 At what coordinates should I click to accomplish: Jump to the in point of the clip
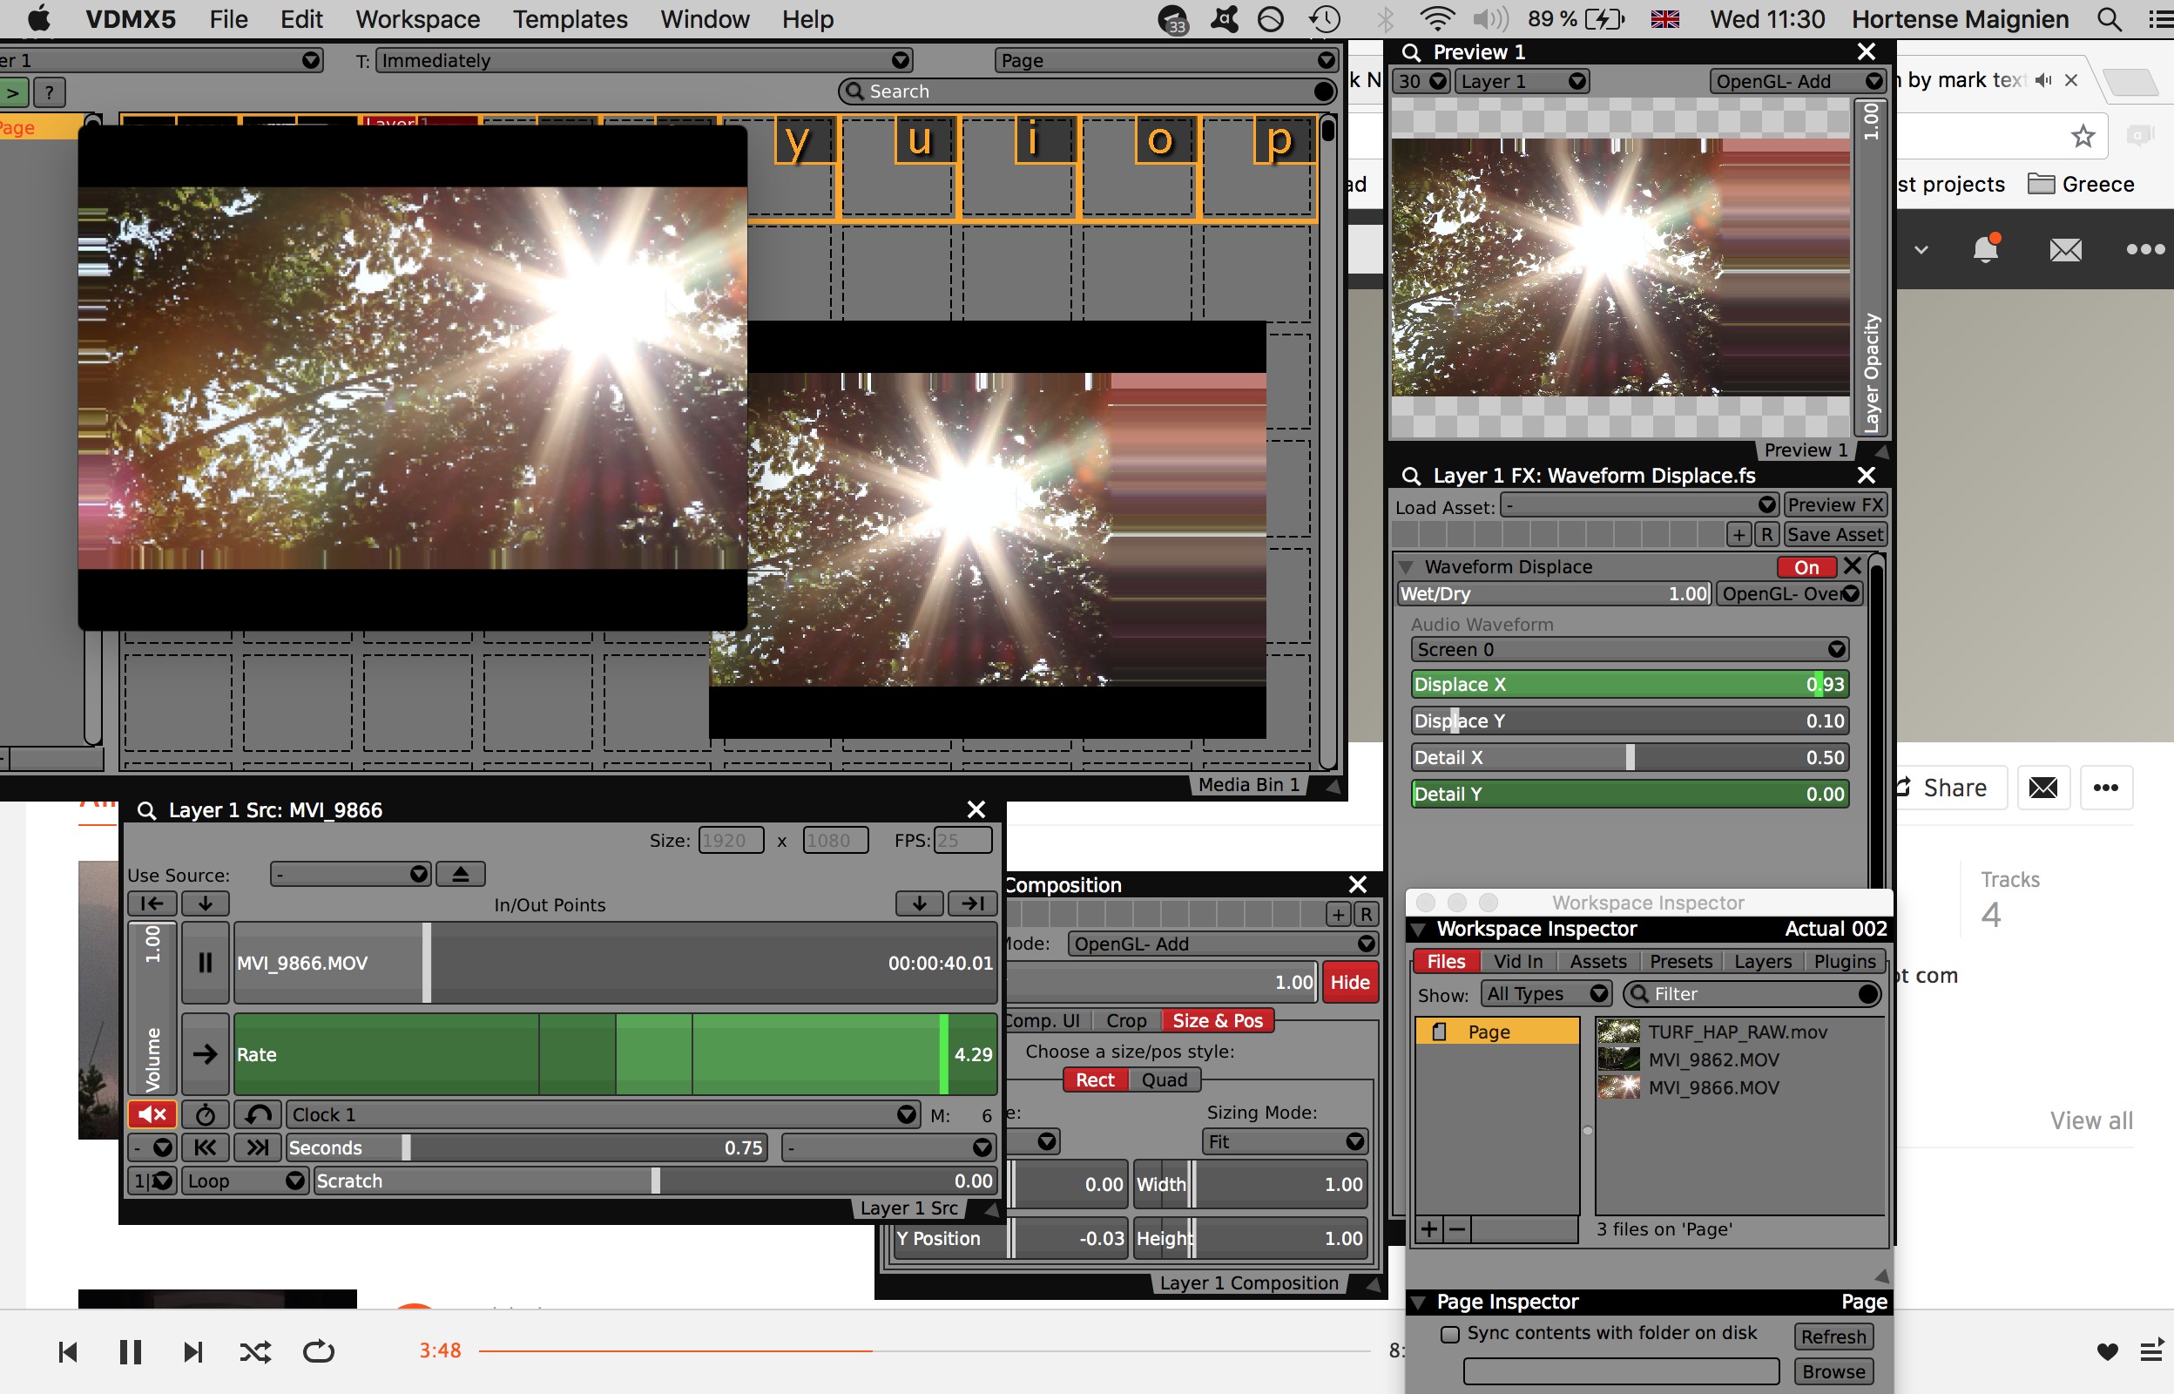point(152,903)
